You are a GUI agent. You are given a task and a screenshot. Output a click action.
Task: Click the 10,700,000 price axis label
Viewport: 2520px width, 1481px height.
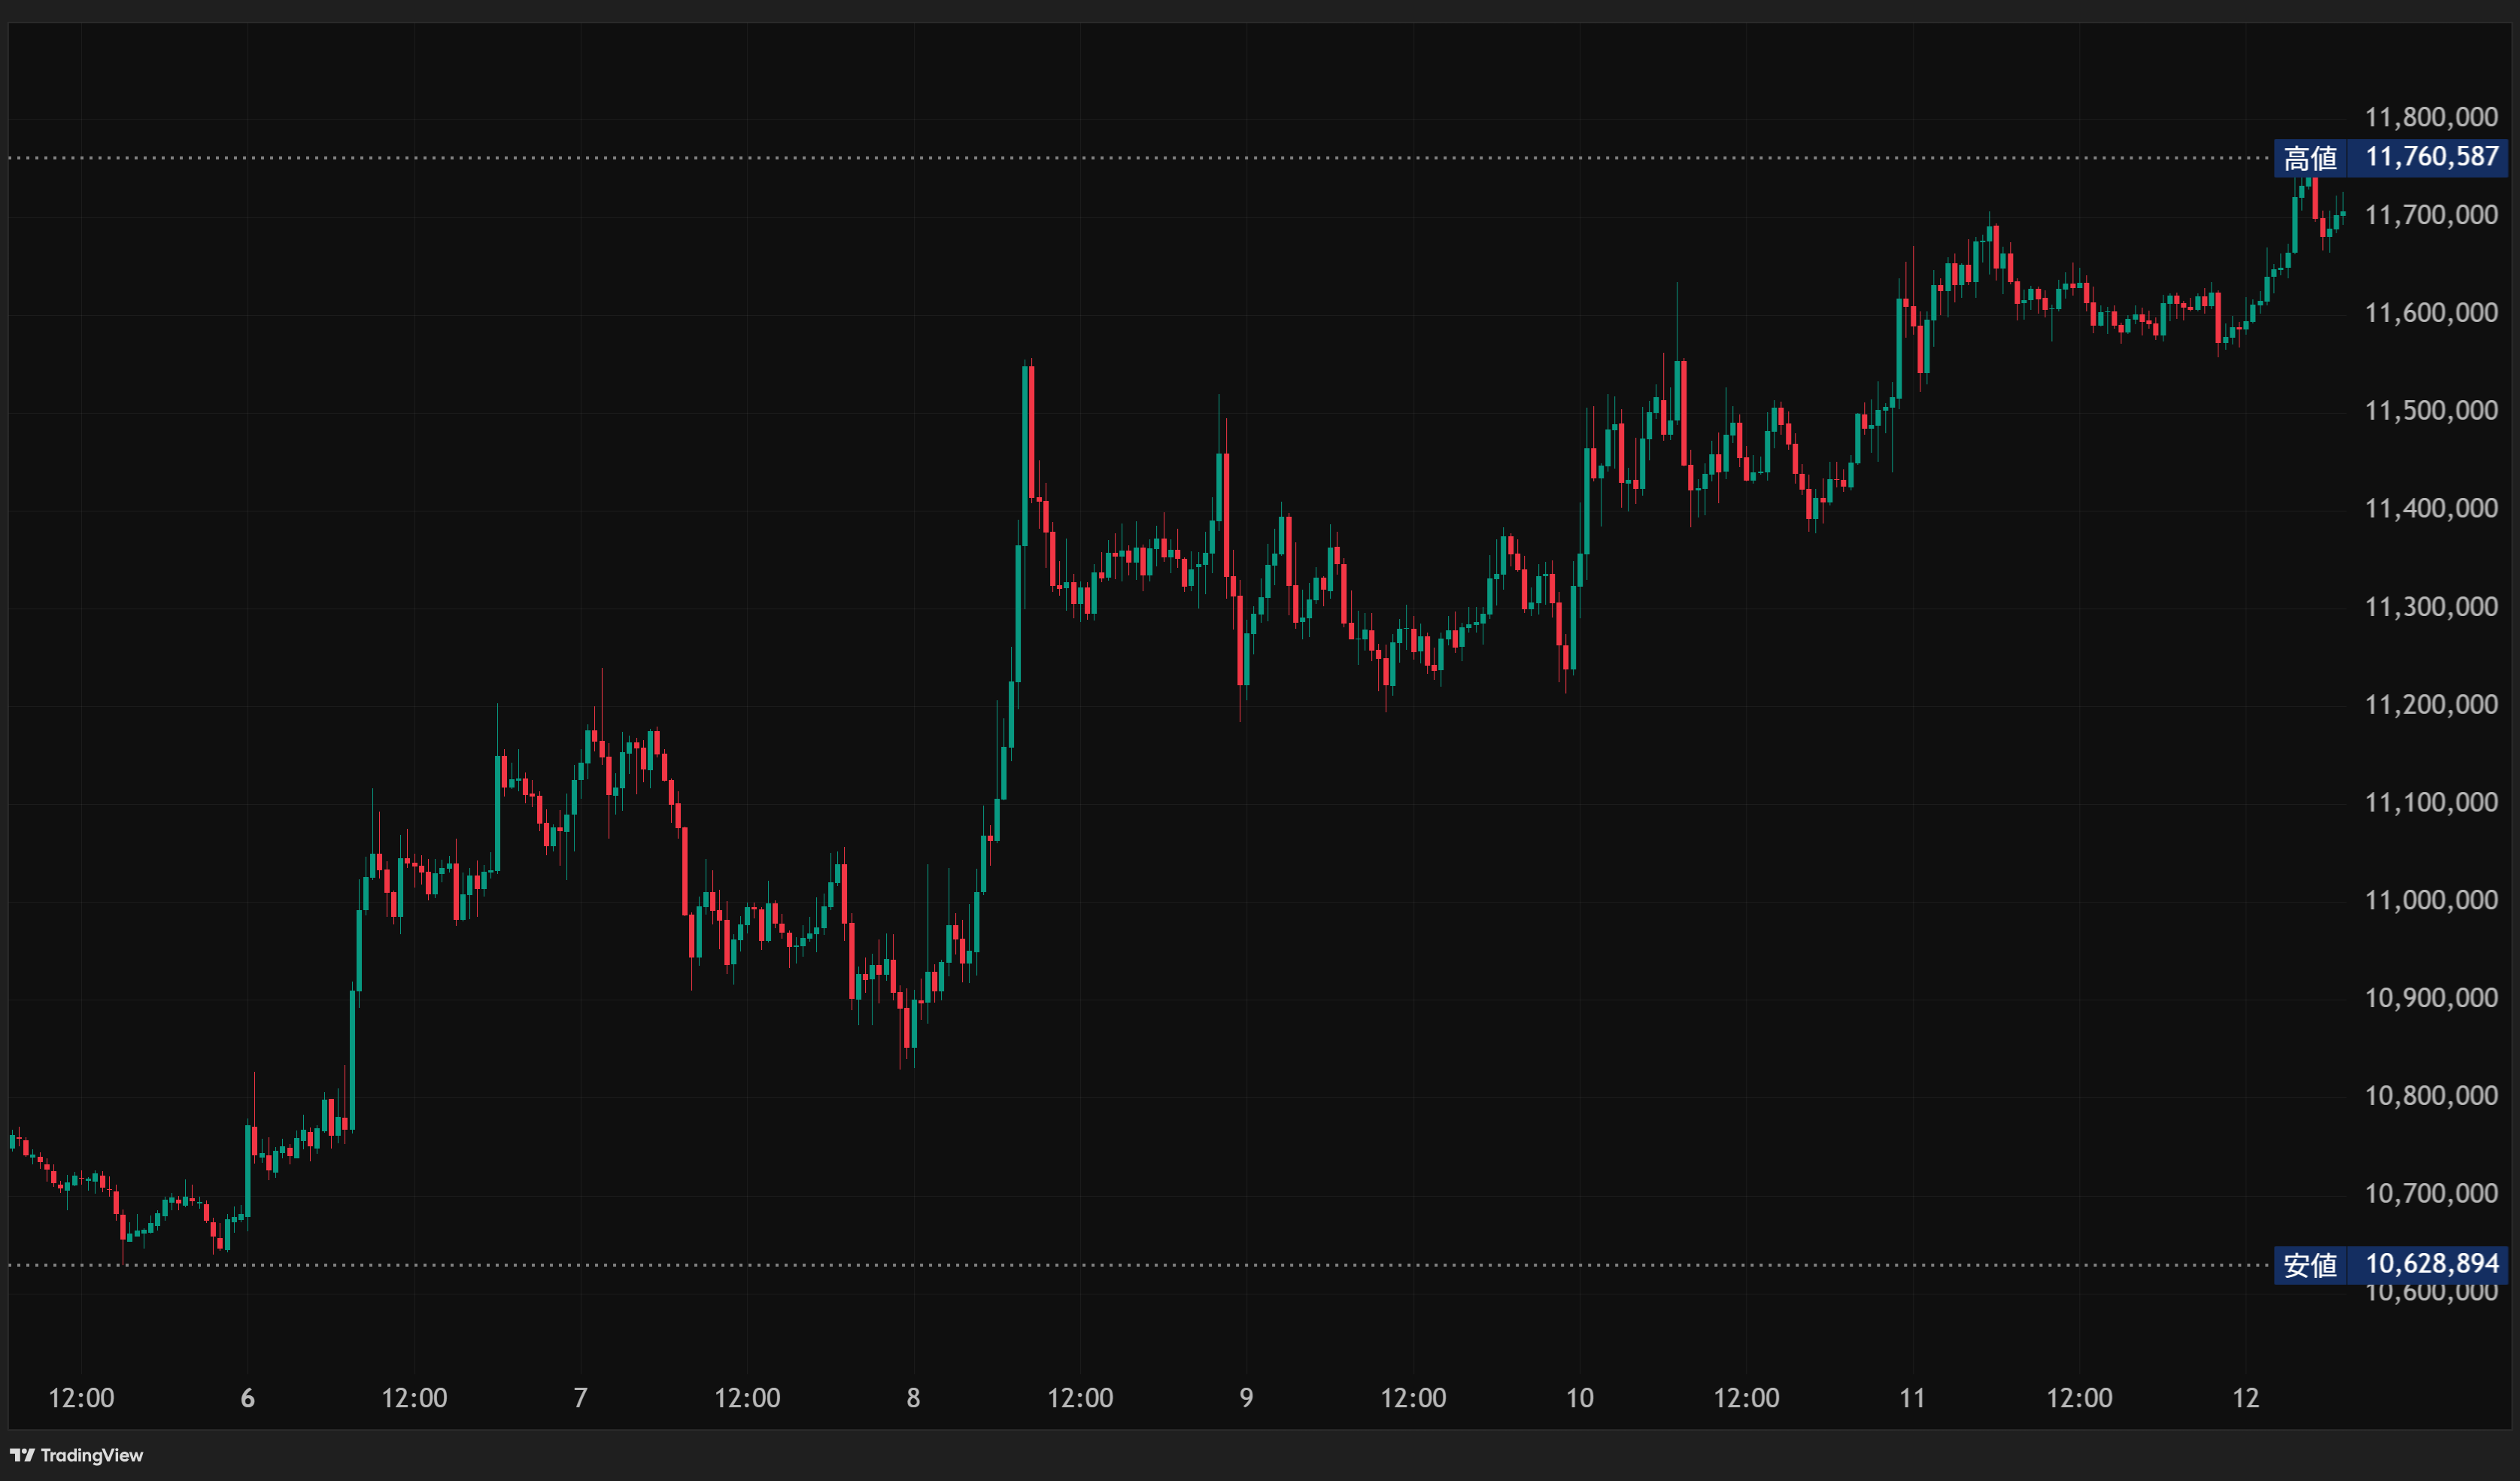click(x=2431, y=1193)
